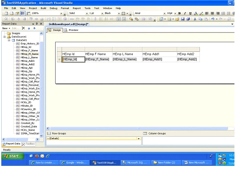
Task: Switch to the Preview tab
Action: (72, 30)
